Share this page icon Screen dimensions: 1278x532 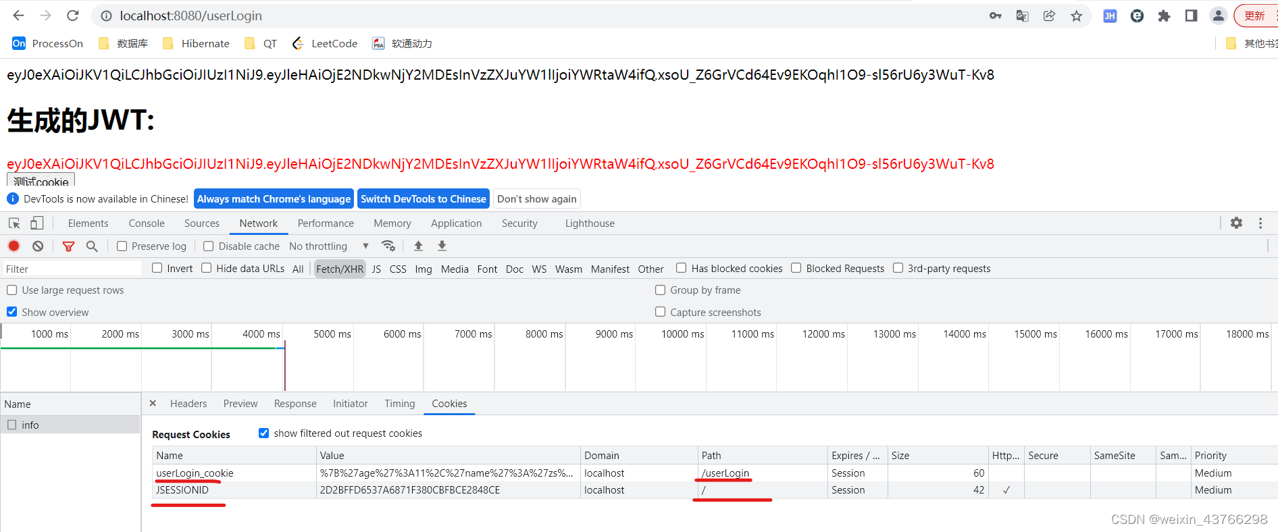click(1049, 16)
